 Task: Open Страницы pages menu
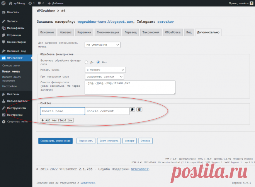[14, 35]
